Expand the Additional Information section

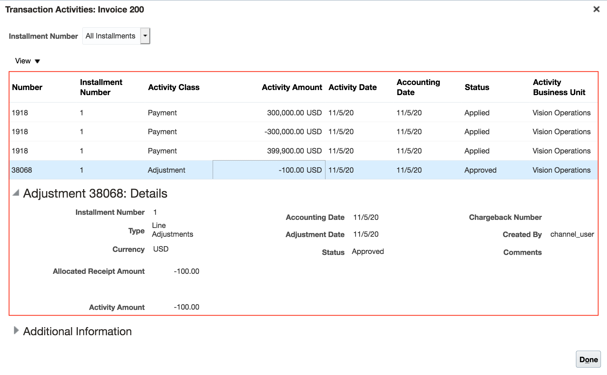click(15, 331)
